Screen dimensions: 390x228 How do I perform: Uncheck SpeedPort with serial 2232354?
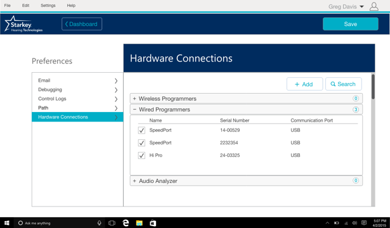(x=141, y=142)
